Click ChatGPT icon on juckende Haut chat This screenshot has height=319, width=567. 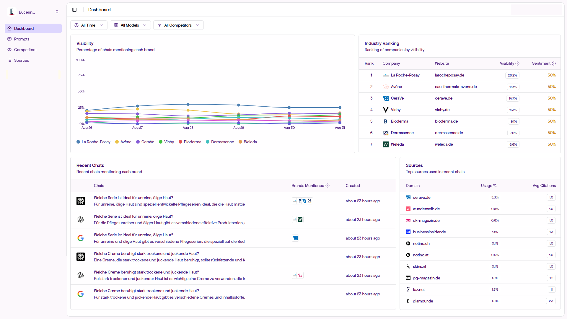pos(81,275)
